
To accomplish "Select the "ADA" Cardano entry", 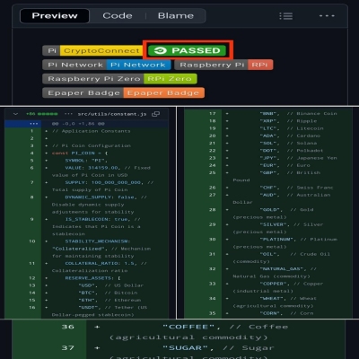I will tap(290, 136).
